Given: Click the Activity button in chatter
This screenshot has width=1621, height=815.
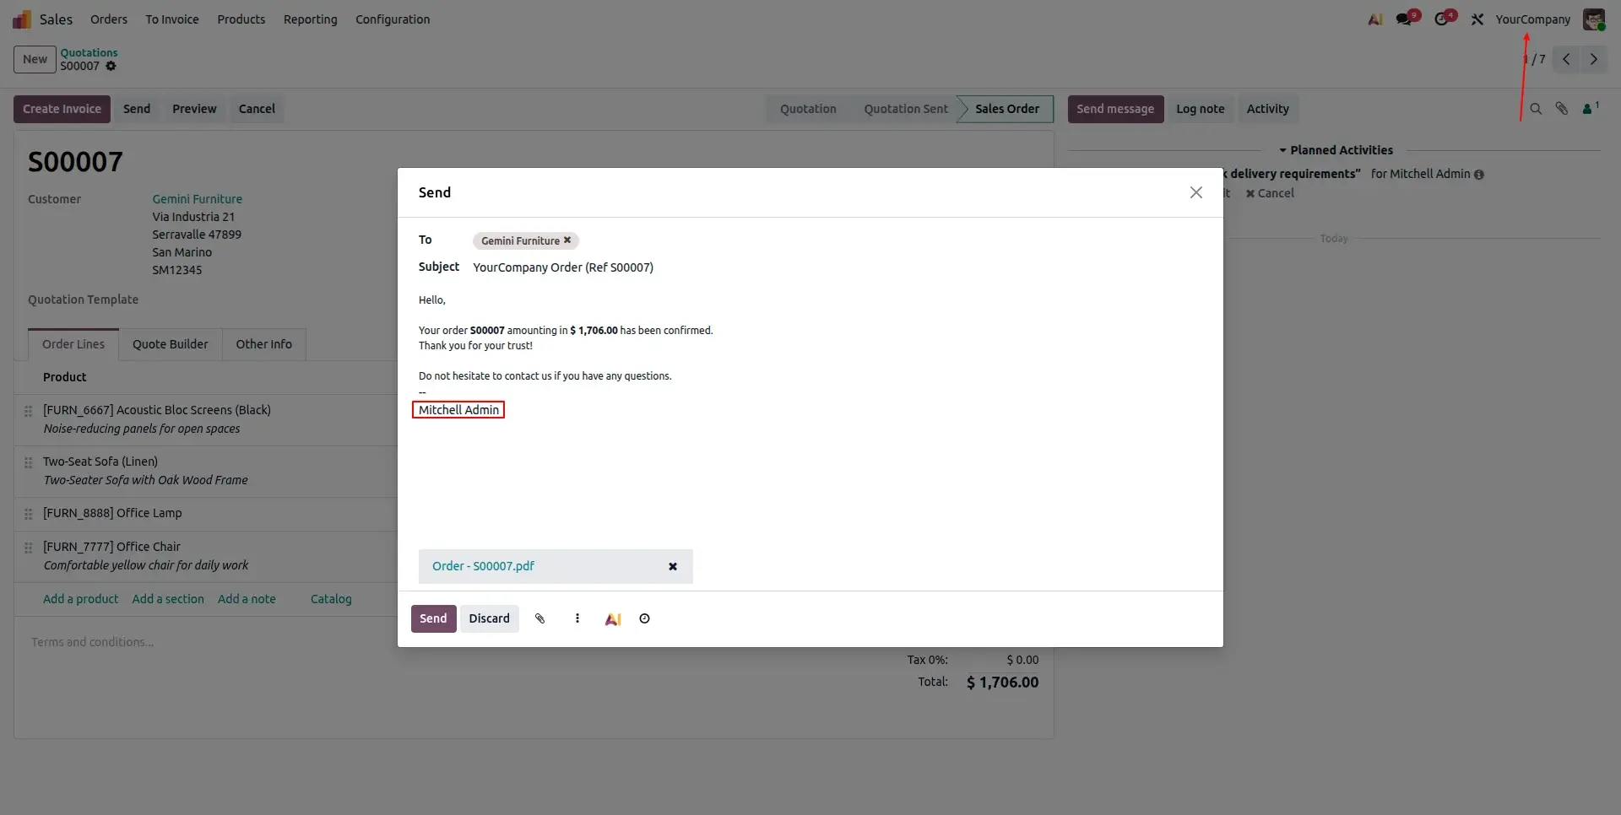Looking at the screenshot, I should [1267, 109].
